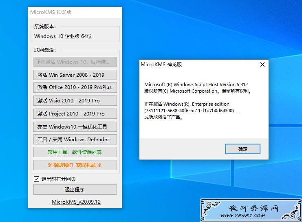Click 退出程序 to exit
This screenshot has width=302, height=222.
tap(75, 190)
